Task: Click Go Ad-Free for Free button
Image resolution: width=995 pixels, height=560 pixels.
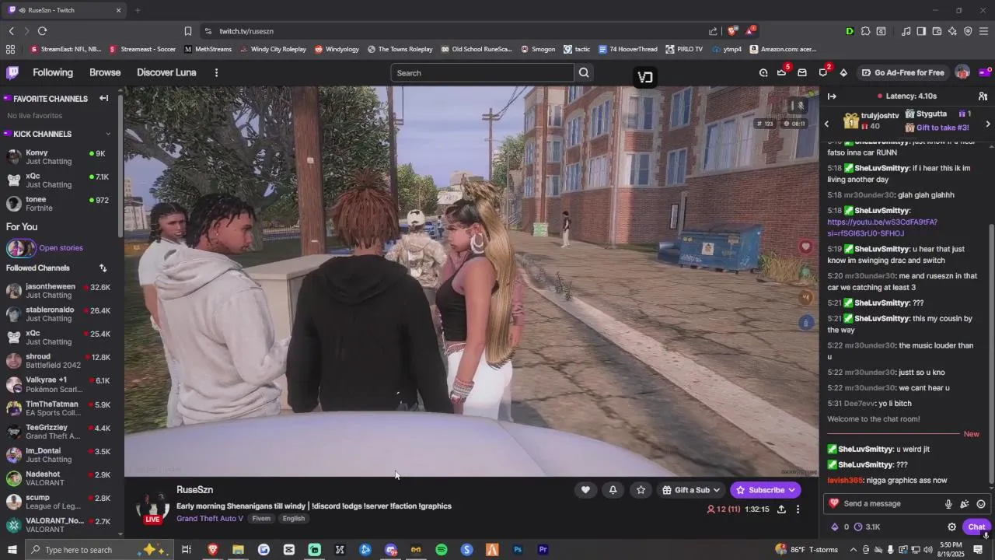Action: point(902,72)
